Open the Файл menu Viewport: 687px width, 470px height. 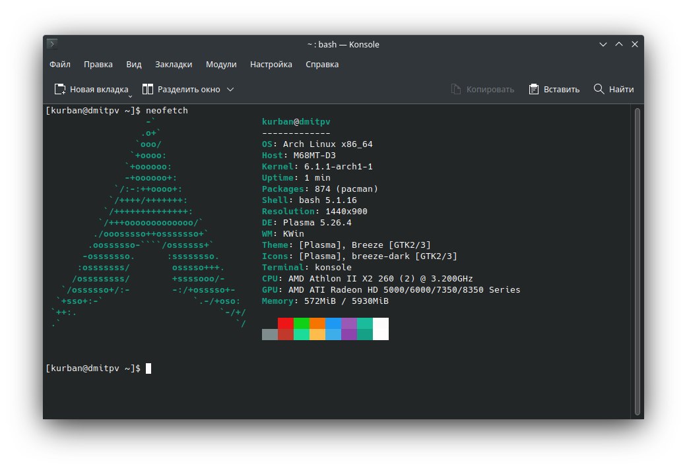(59, 65)
